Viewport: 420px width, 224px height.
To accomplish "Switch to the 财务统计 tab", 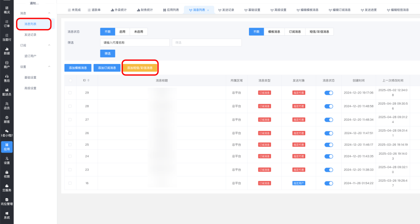I will pos(144,10).
